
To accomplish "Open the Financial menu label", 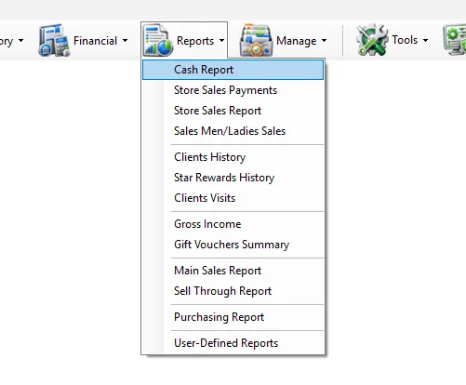I will pos(95,41).
